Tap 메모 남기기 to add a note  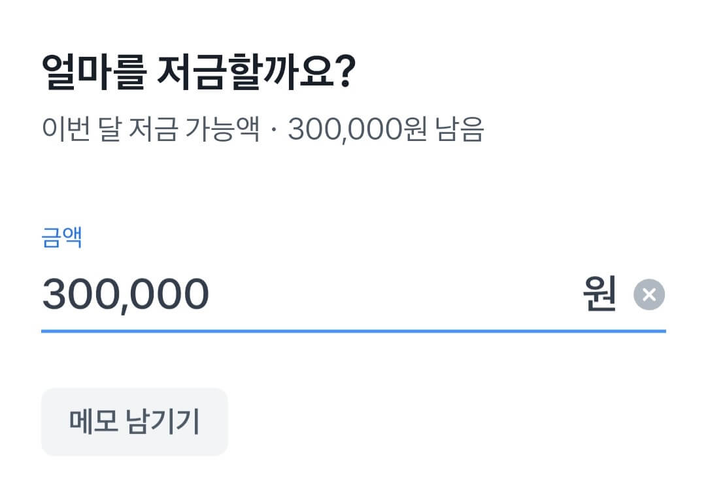pos(134,422)
